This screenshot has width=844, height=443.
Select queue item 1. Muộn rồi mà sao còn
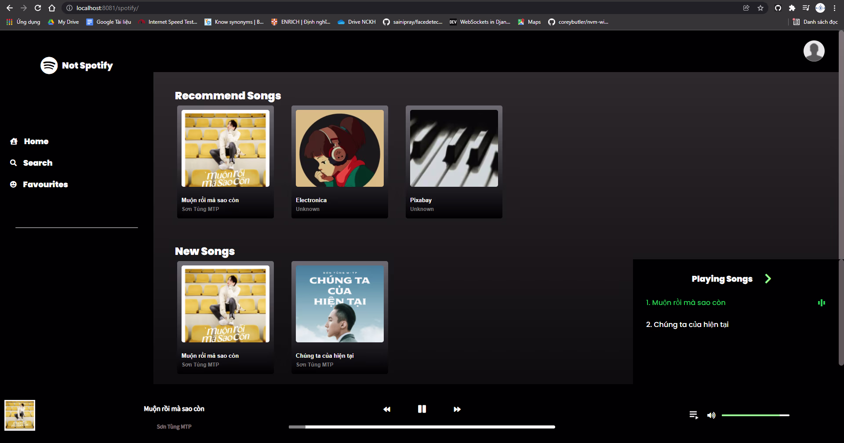(x=686, y=302)
